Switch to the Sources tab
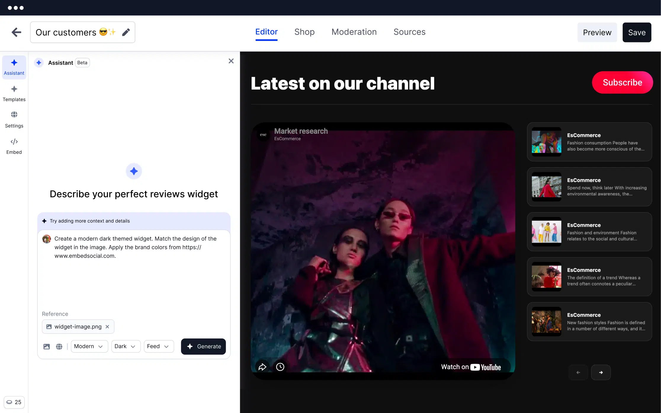The width and height of the screenshot is (661, 413). coord(409,32)
